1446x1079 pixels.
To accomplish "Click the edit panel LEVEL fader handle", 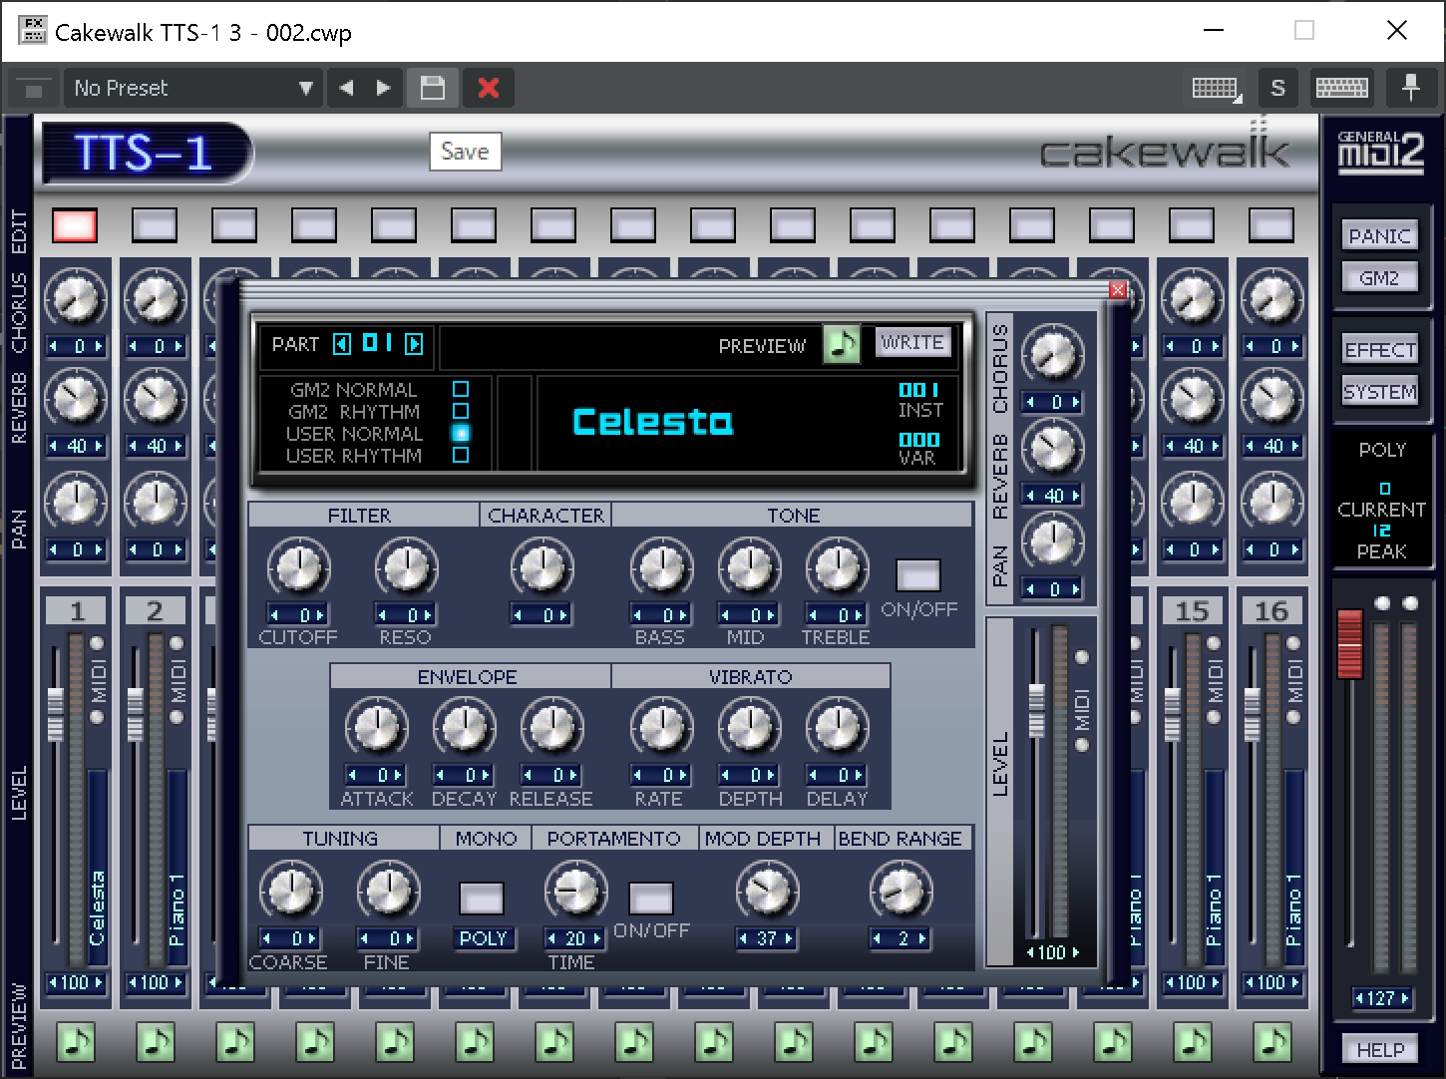I will (1037, 710).
